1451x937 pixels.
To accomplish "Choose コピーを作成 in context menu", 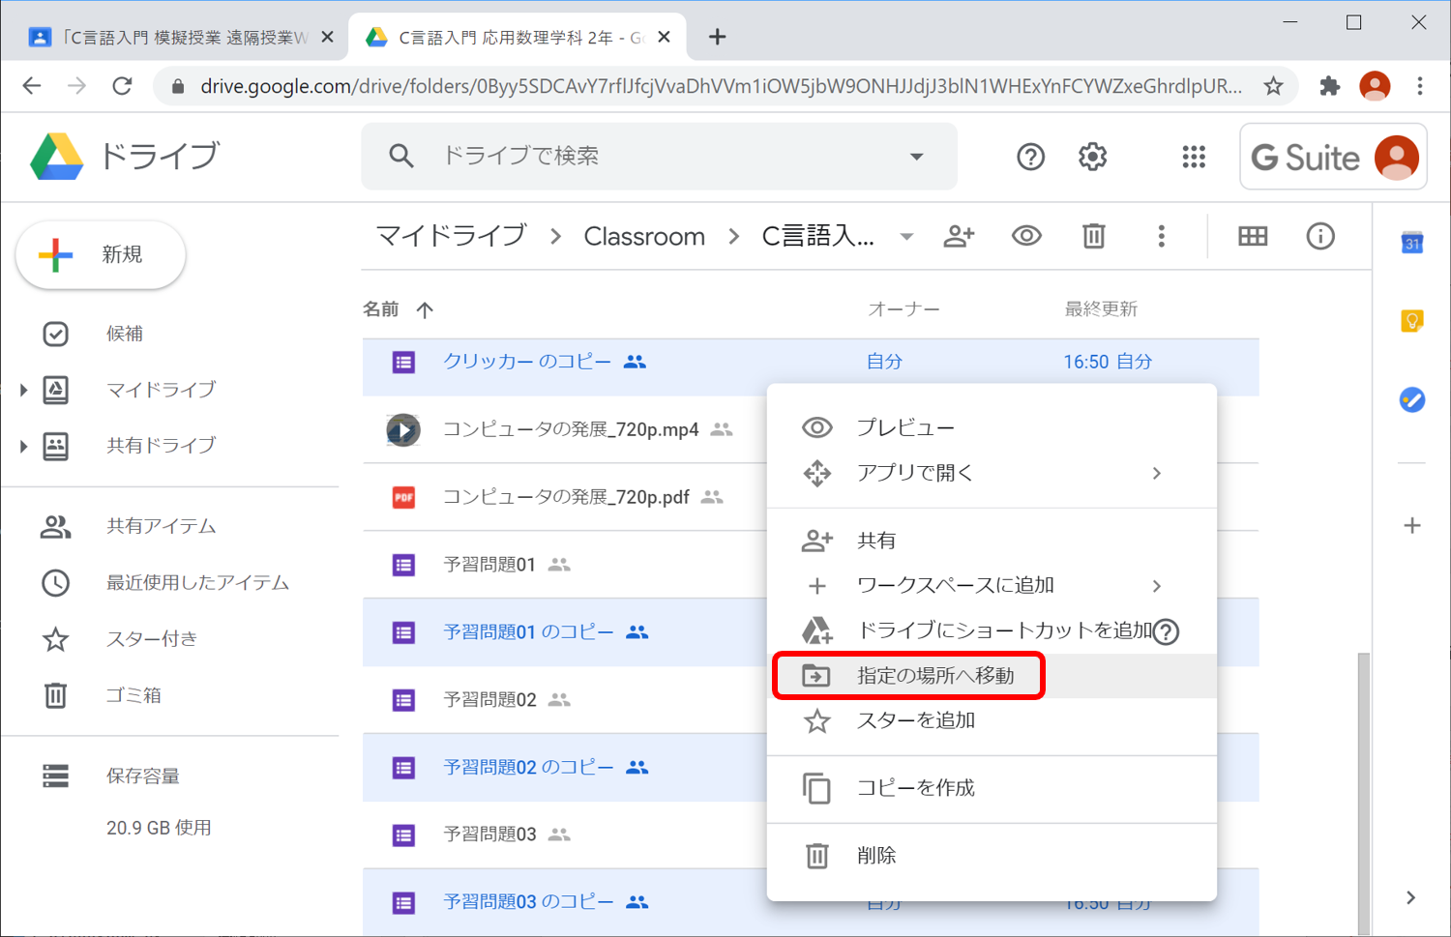I will [x=915, y=788].
